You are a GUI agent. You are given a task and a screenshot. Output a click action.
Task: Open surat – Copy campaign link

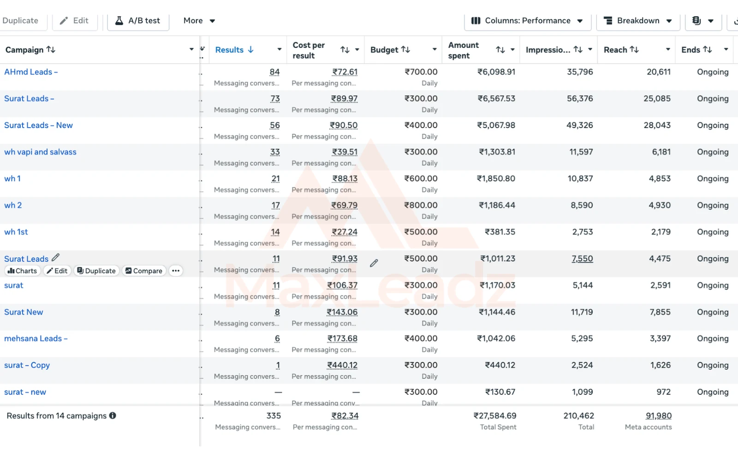click(x=27, y=365)
